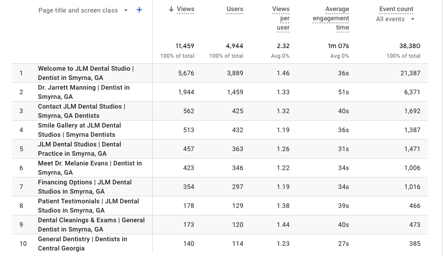Viewport: 443px width, 256px height.
Task: Click the 466 event count cell
Action: 415,206
